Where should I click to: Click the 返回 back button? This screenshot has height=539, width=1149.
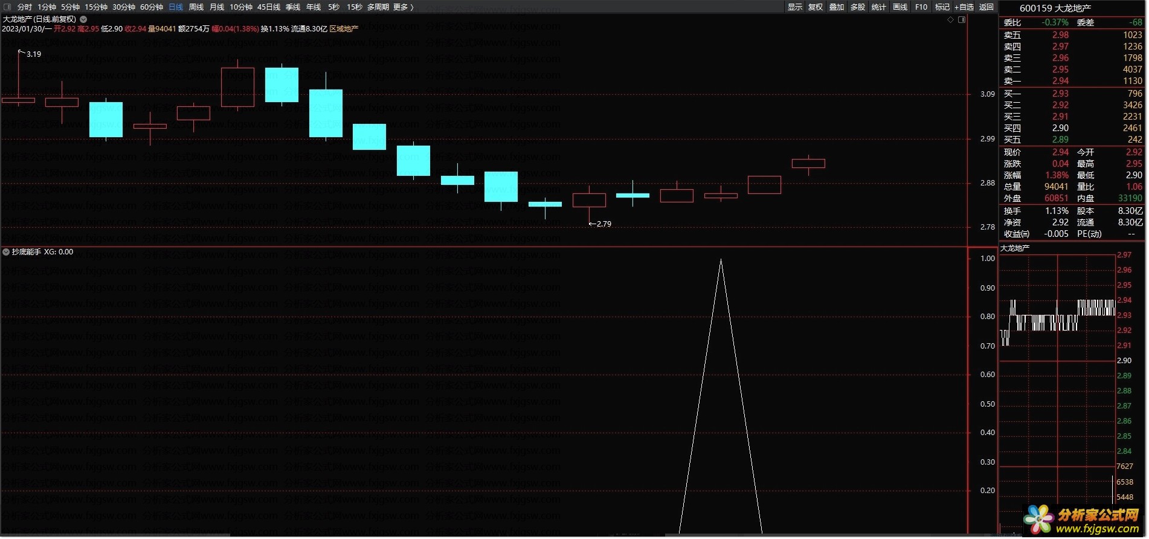click(x=986, y=7)
